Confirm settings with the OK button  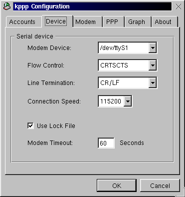pos(117,185)
